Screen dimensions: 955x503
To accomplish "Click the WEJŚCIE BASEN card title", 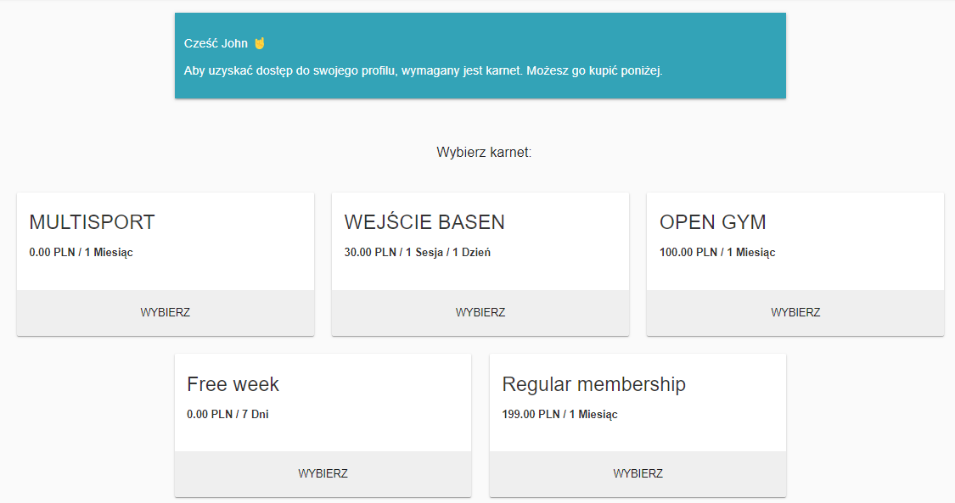I will [424, 222].
